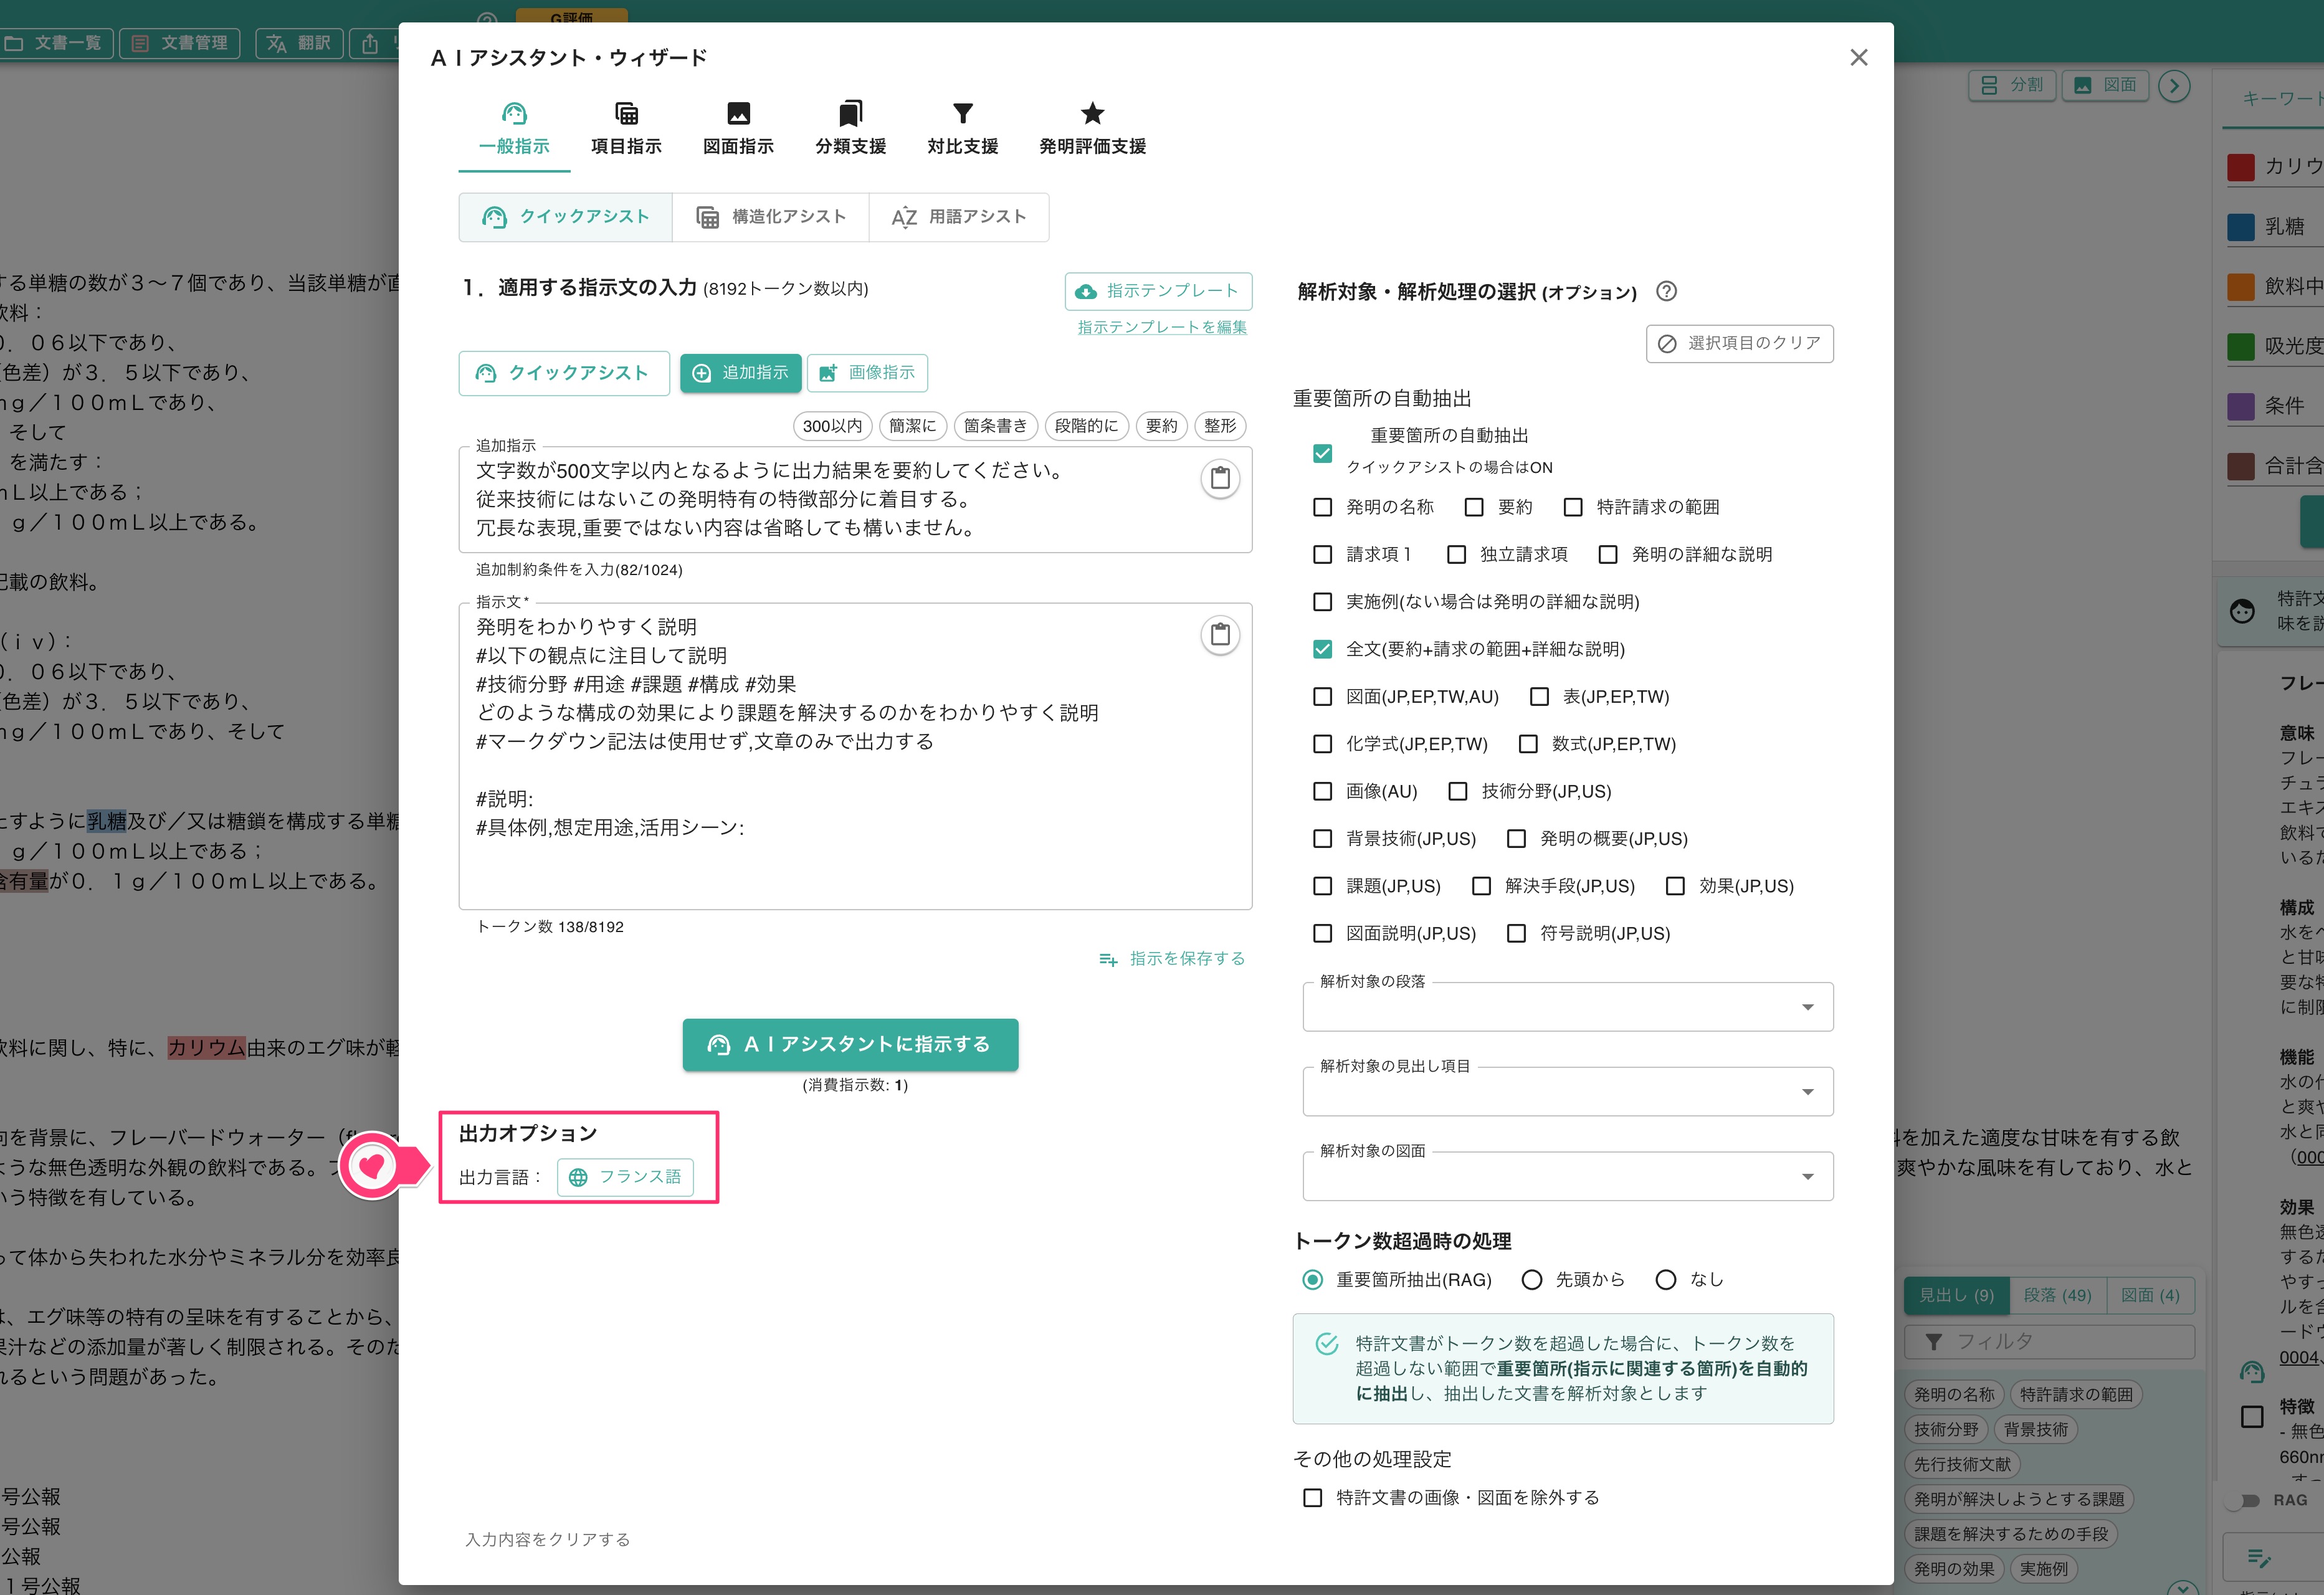2324x1595 pixels.
Task: Click AIアシスタントに指示する button
Action: (x=850, y=1045)
